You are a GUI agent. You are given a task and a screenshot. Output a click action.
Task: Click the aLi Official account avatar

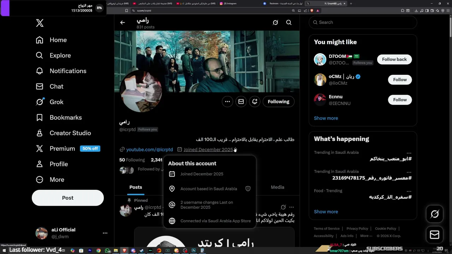click(x=42, y=233)
